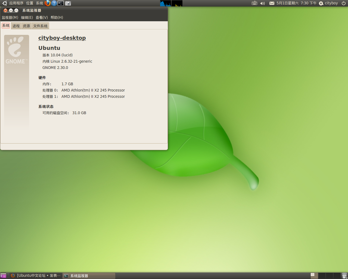Click the Ubuntu distribution heading
Viewport: 348px width, 279px height.
pos(49,48)
